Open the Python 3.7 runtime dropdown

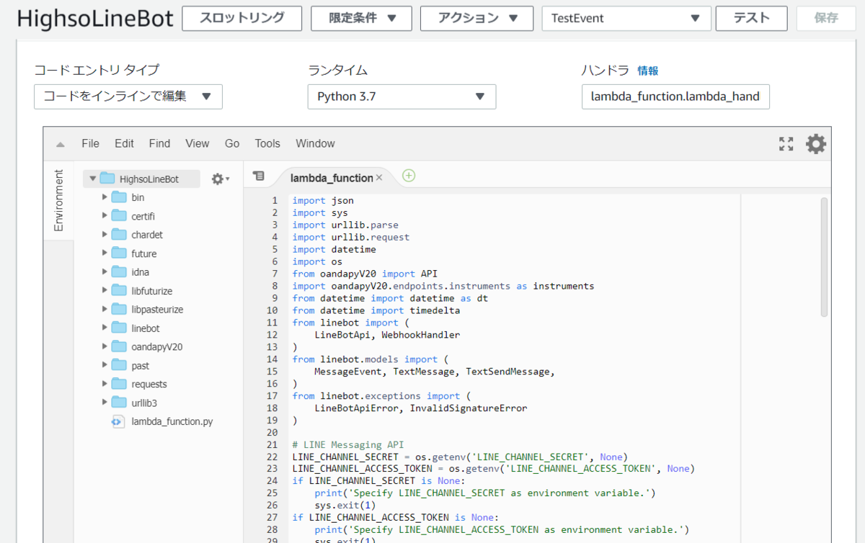(402, 97)
